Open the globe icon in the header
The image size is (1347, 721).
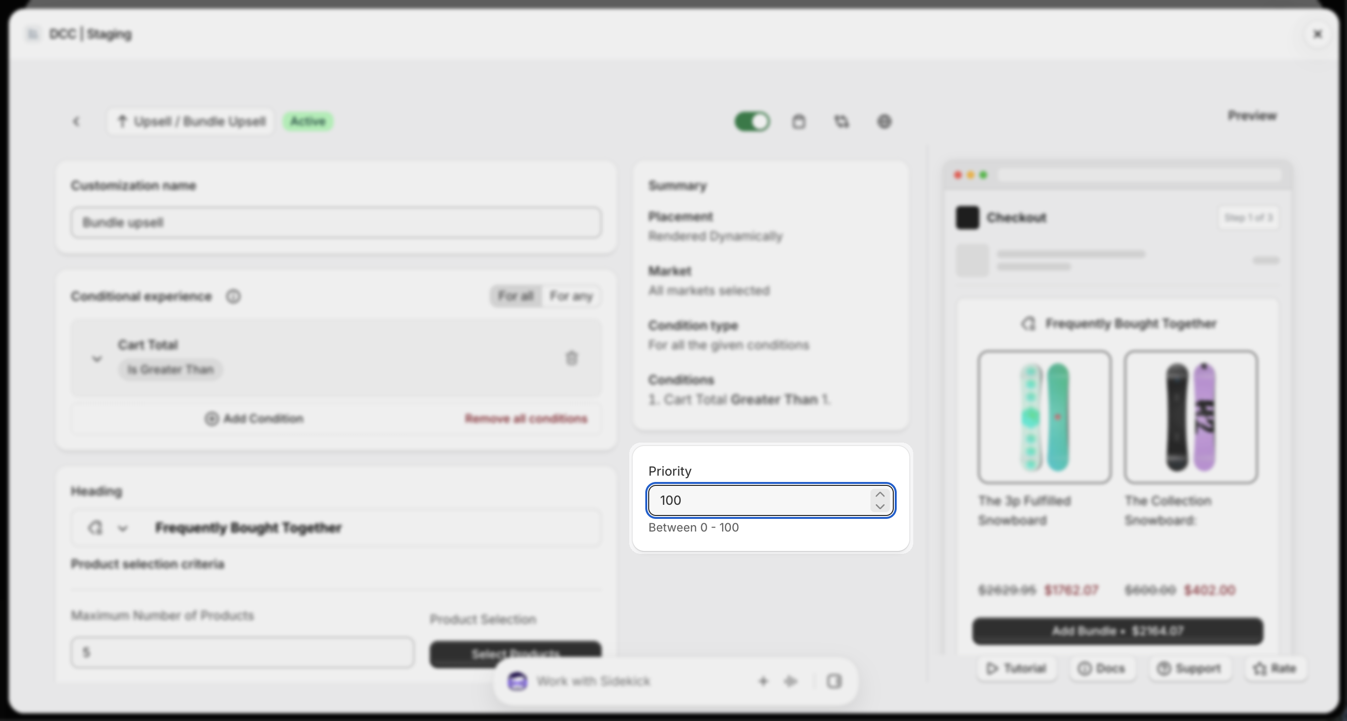pos(884,122)
